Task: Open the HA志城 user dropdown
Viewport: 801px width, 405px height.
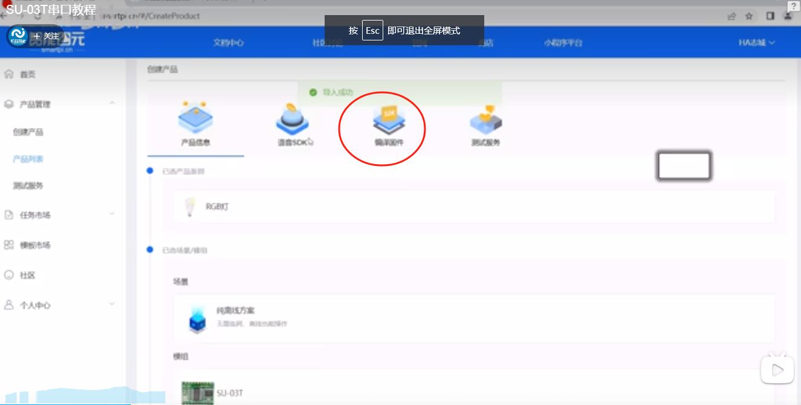Action: click(756, 43)
